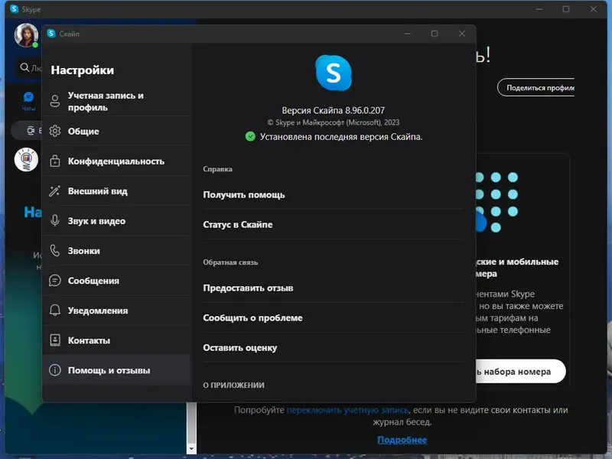Click the chat bubble icon for Сообщения
This screenshot has width=612, height=459.
[54, 280]
